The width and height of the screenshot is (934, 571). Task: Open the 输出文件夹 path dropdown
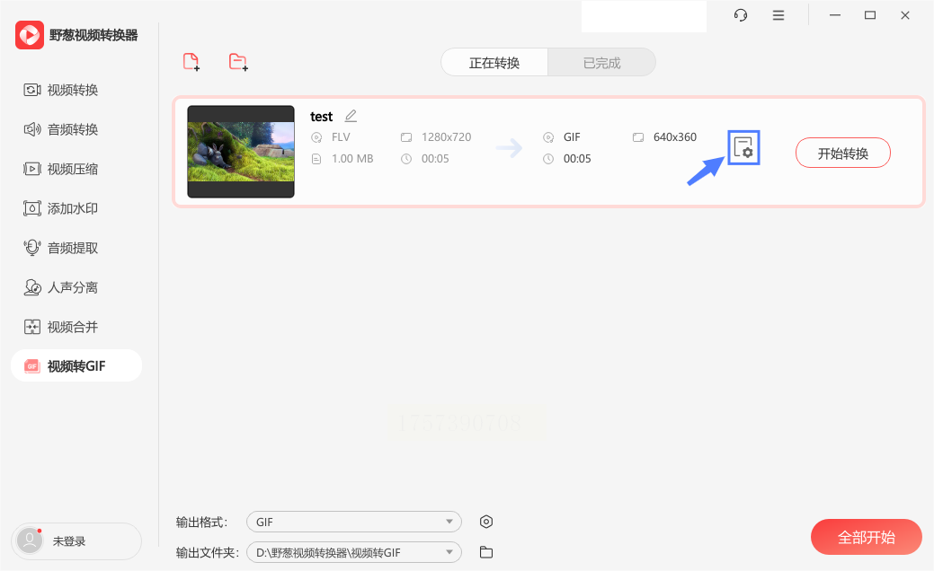click(x=354, y=552)
